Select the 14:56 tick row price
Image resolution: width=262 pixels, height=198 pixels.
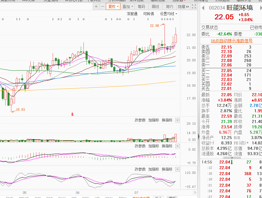[x=225, y=162]
